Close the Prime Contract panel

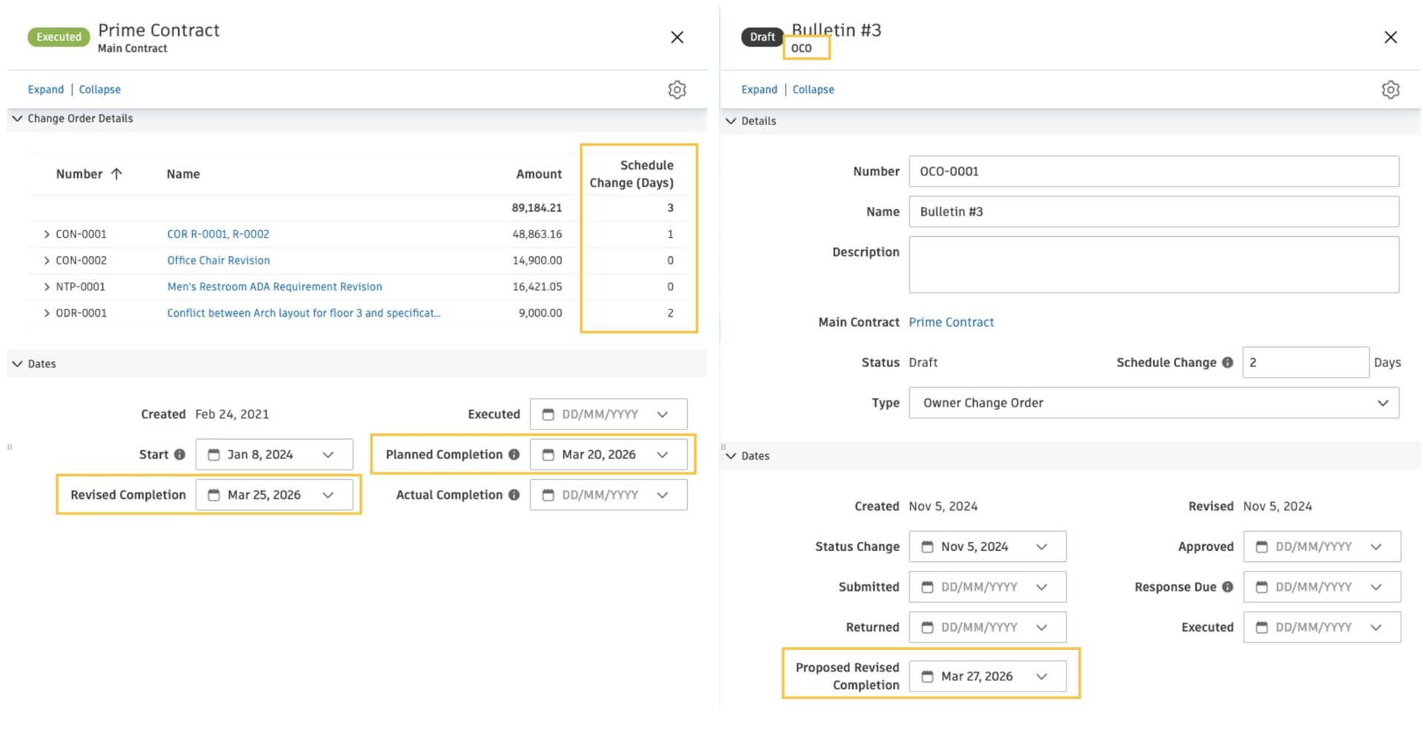(677, 37)
